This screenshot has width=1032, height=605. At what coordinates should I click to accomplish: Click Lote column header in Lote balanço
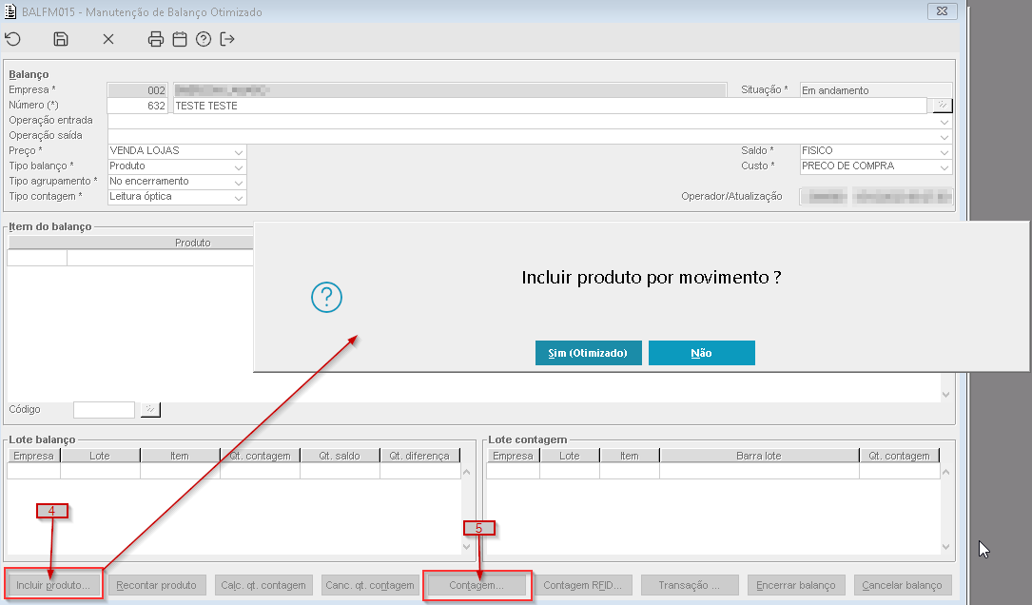(x=100, y=456)
